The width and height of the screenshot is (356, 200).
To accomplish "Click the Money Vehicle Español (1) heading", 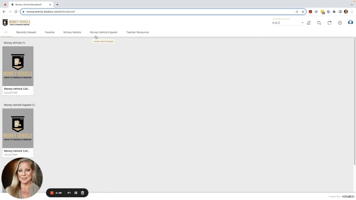I will pos(19,105).
